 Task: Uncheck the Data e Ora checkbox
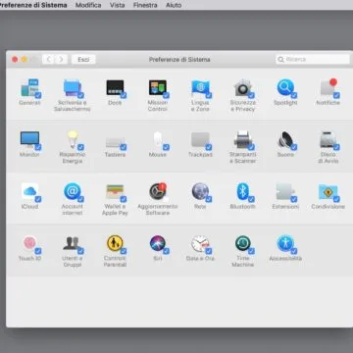209,251
